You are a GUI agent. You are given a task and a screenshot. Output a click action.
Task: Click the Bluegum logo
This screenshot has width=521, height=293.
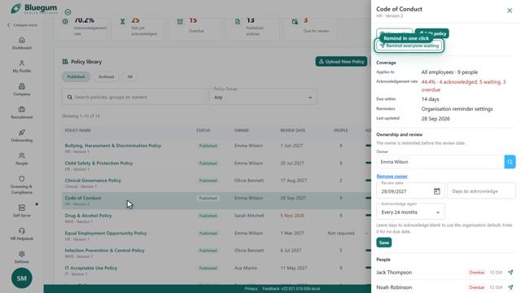point(33,8)
